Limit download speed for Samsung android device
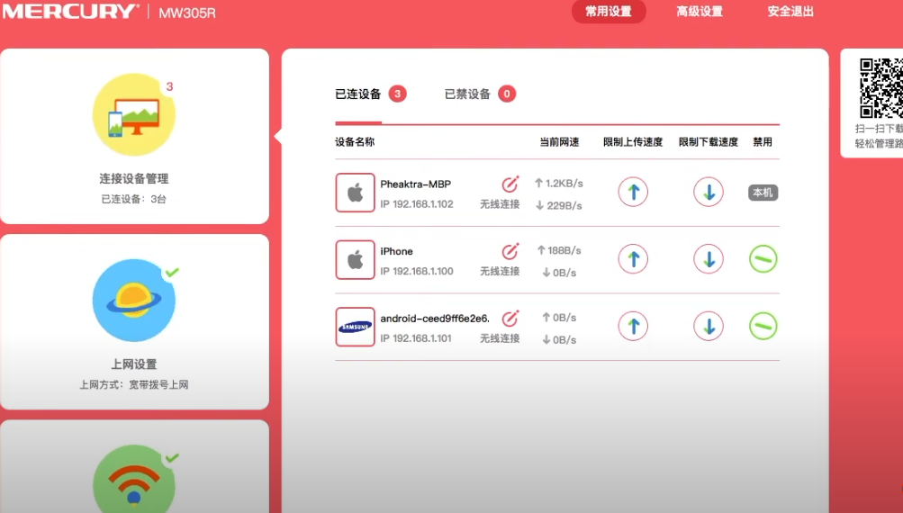The image size is (903, 513). point(709,326)
